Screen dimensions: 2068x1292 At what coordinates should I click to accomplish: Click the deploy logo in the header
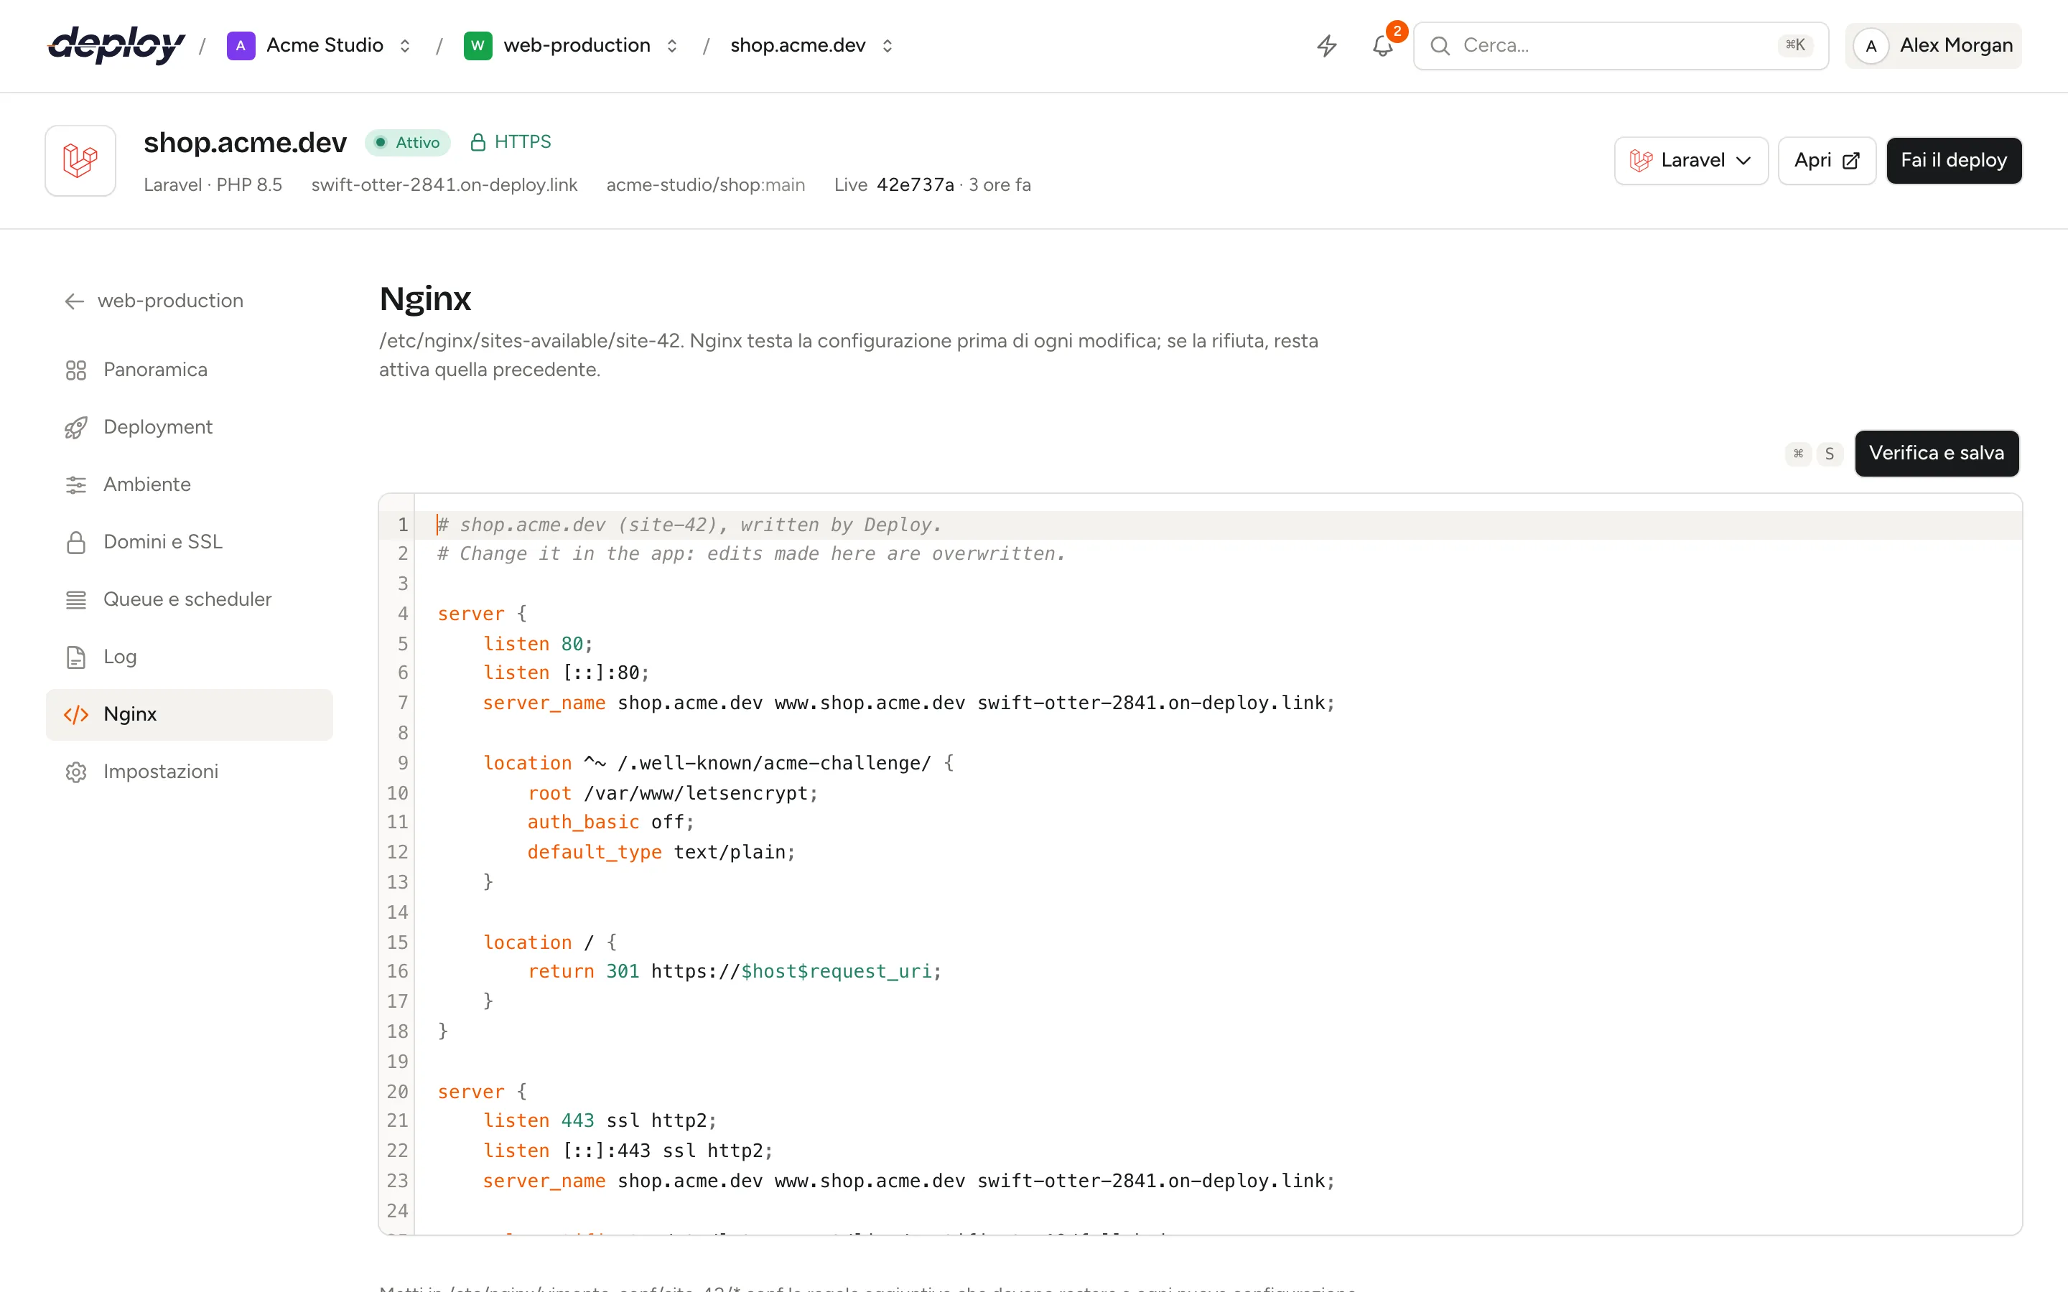(116, 45)
